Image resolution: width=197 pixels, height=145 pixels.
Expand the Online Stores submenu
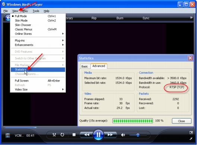tap(38, 34)
